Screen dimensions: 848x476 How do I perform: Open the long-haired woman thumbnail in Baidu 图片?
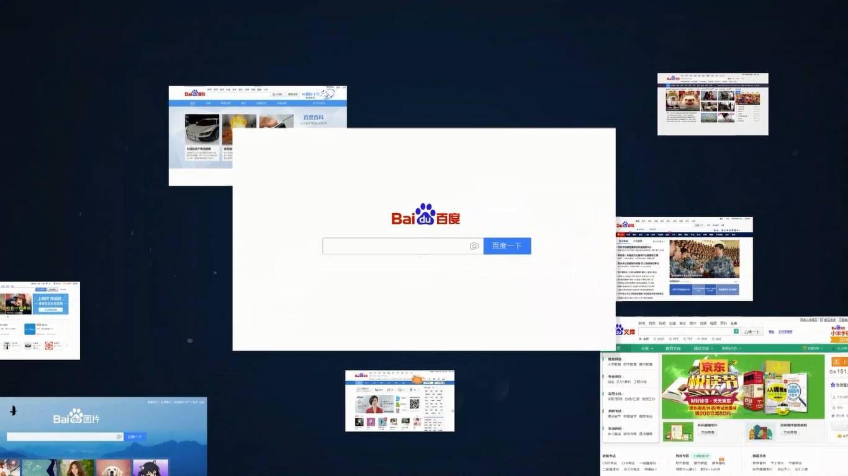pos(77,468)
